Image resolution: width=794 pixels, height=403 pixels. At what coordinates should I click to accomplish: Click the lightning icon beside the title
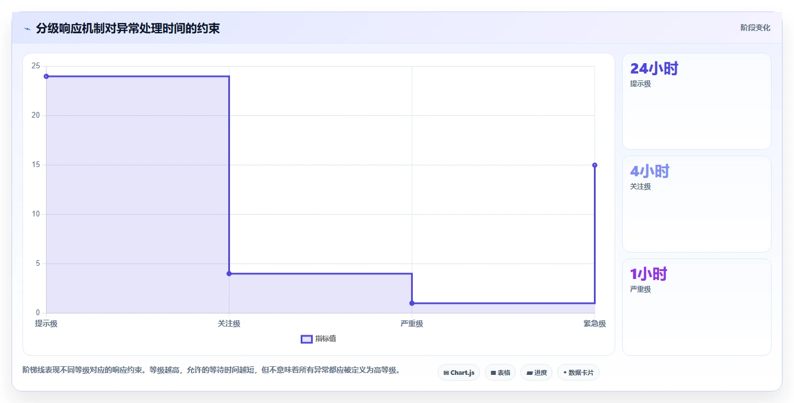(27, 28)
